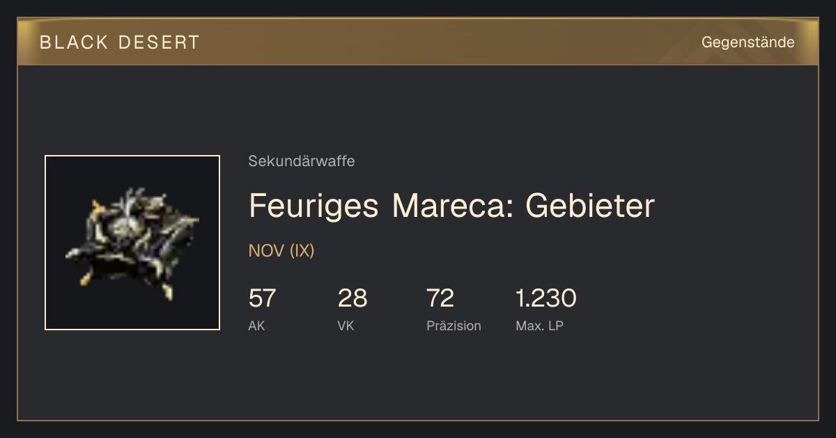This screenshot has width=836, height=438.
Task: Click the white-bordered item thumbnail frame
Action: pyautogui.click(x=132, y=243)
